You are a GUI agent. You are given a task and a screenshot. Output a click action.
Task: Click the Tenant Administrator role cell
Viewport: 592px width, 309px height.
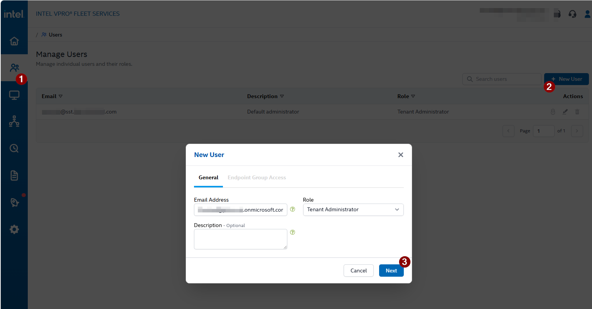[423, 112]
